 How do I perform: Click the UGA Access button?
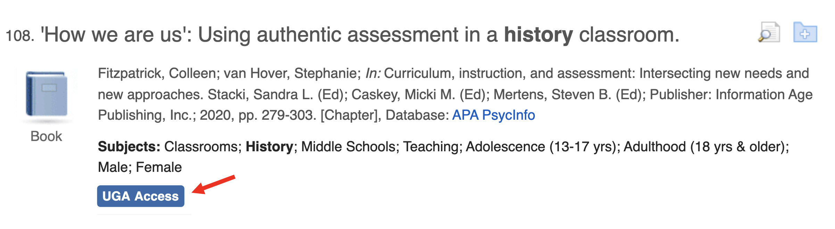point(141,196)
